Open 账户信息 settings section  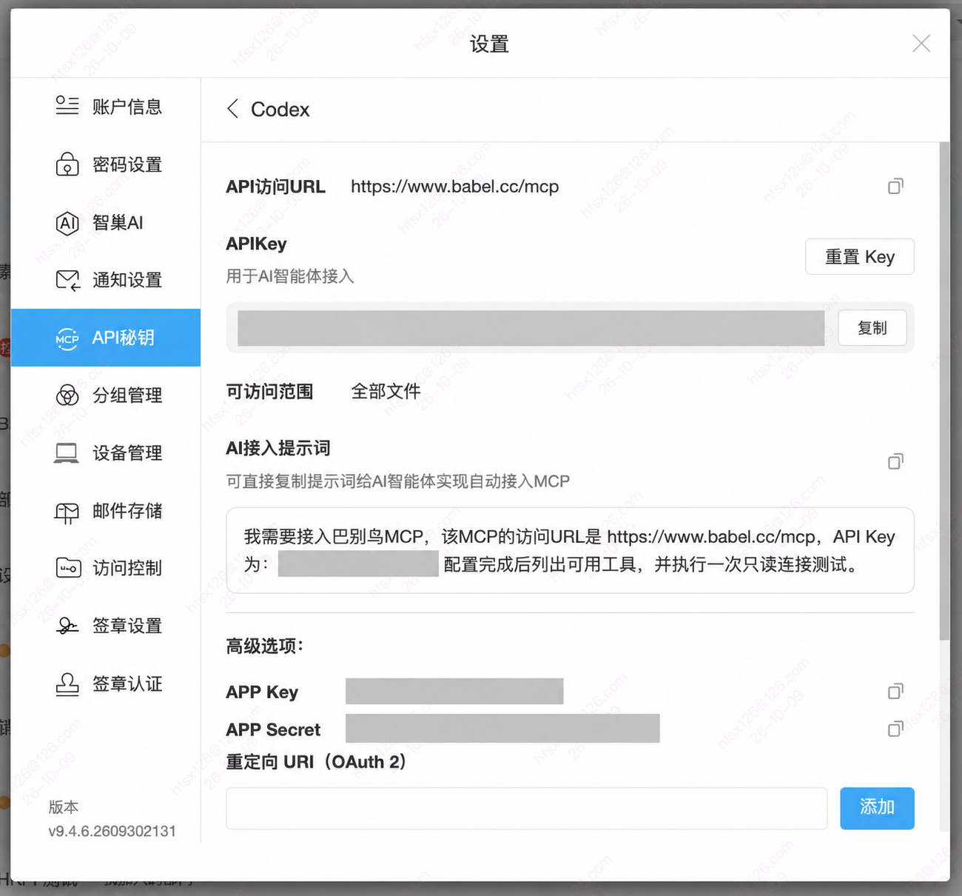coord(106,107)
